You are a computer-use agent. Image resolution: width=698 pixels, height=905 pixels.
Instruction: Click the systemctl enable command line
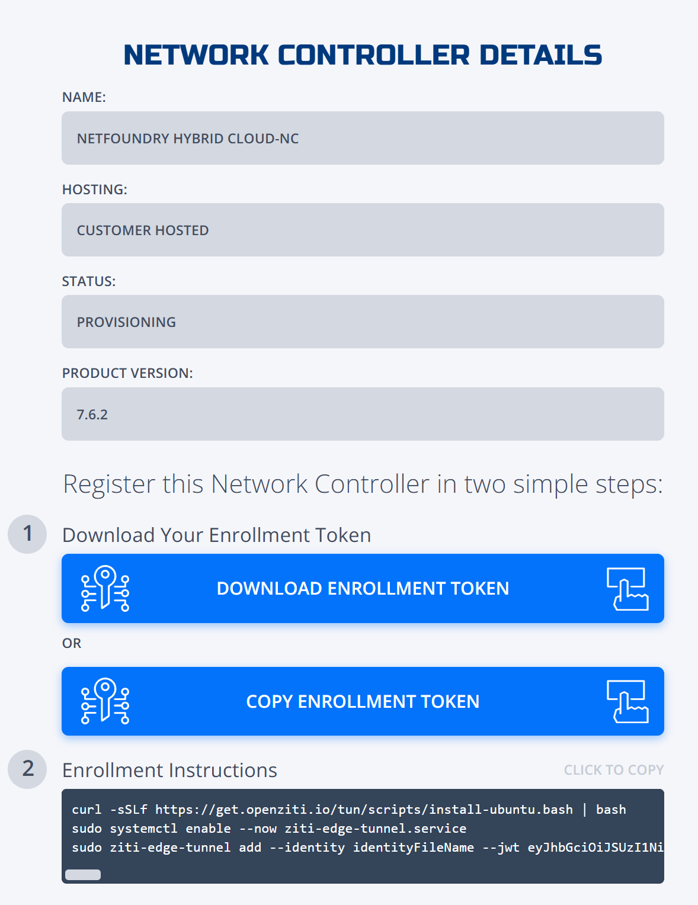point(269,829)
